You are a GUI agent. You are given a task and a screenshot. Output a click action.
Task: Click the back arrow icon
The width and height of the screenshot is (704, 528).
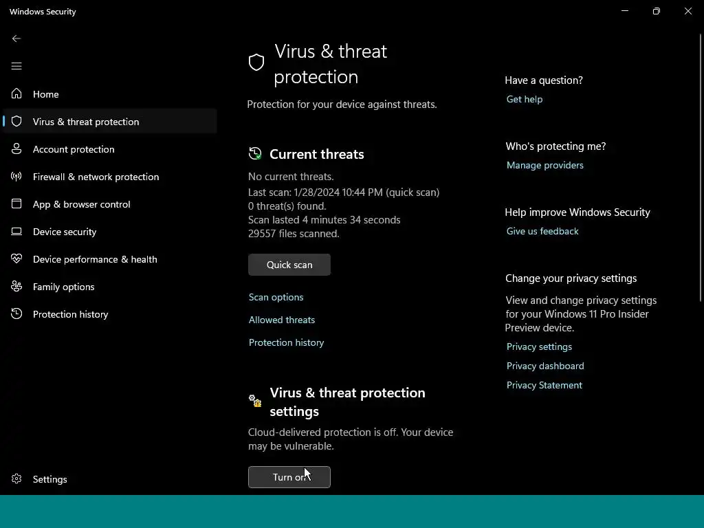point(16,38)
